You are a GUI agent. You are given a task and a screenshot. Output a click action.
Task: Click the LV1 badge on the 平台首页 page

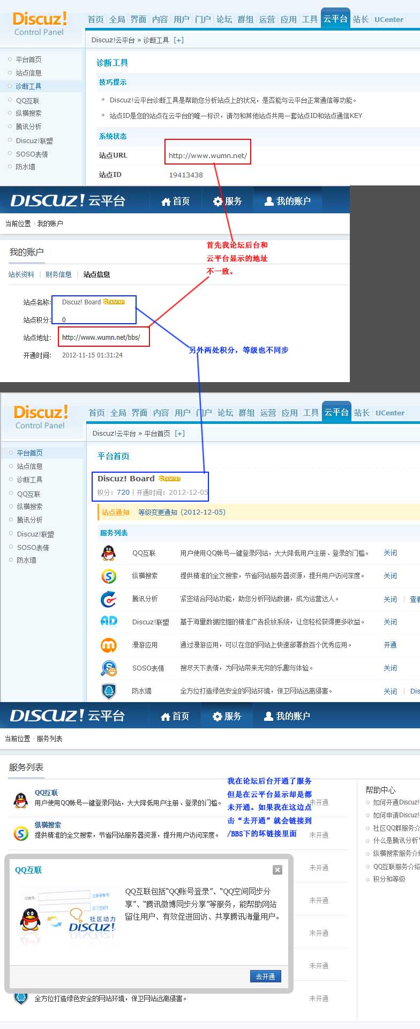[169, 479]
